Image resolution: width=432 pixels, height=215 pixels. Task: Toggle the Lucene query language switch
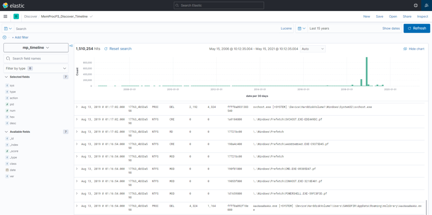(x=286, y=29)
